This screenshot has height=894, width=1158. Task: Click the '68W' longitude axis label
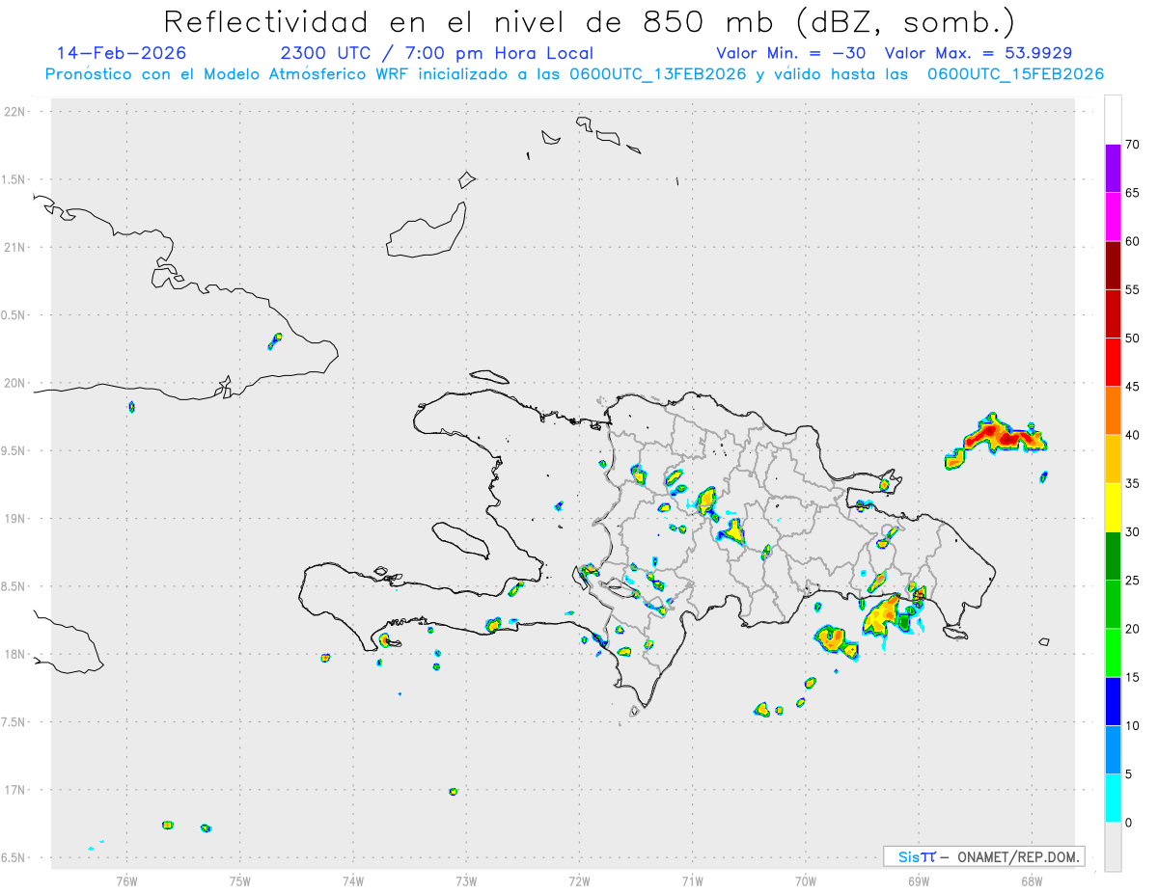point(1032,880)
